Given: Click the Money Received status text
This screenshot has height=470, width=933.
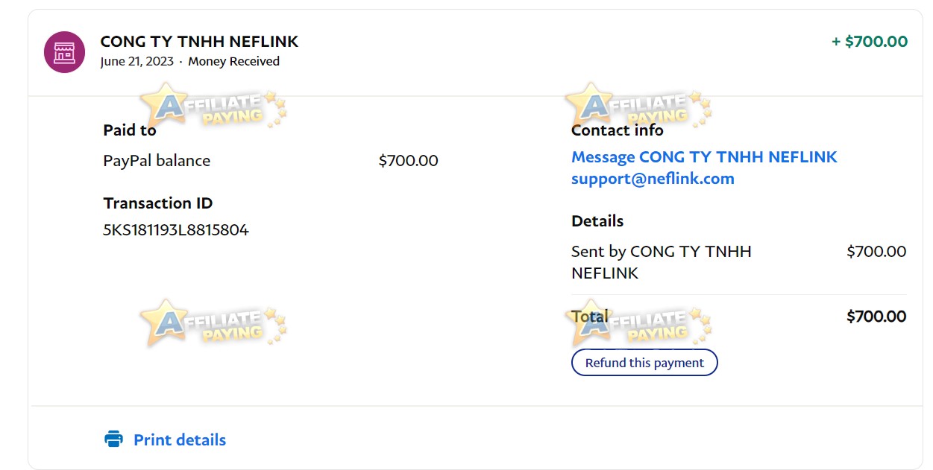Looking at the screenshot, I should [x=233, y=62].
